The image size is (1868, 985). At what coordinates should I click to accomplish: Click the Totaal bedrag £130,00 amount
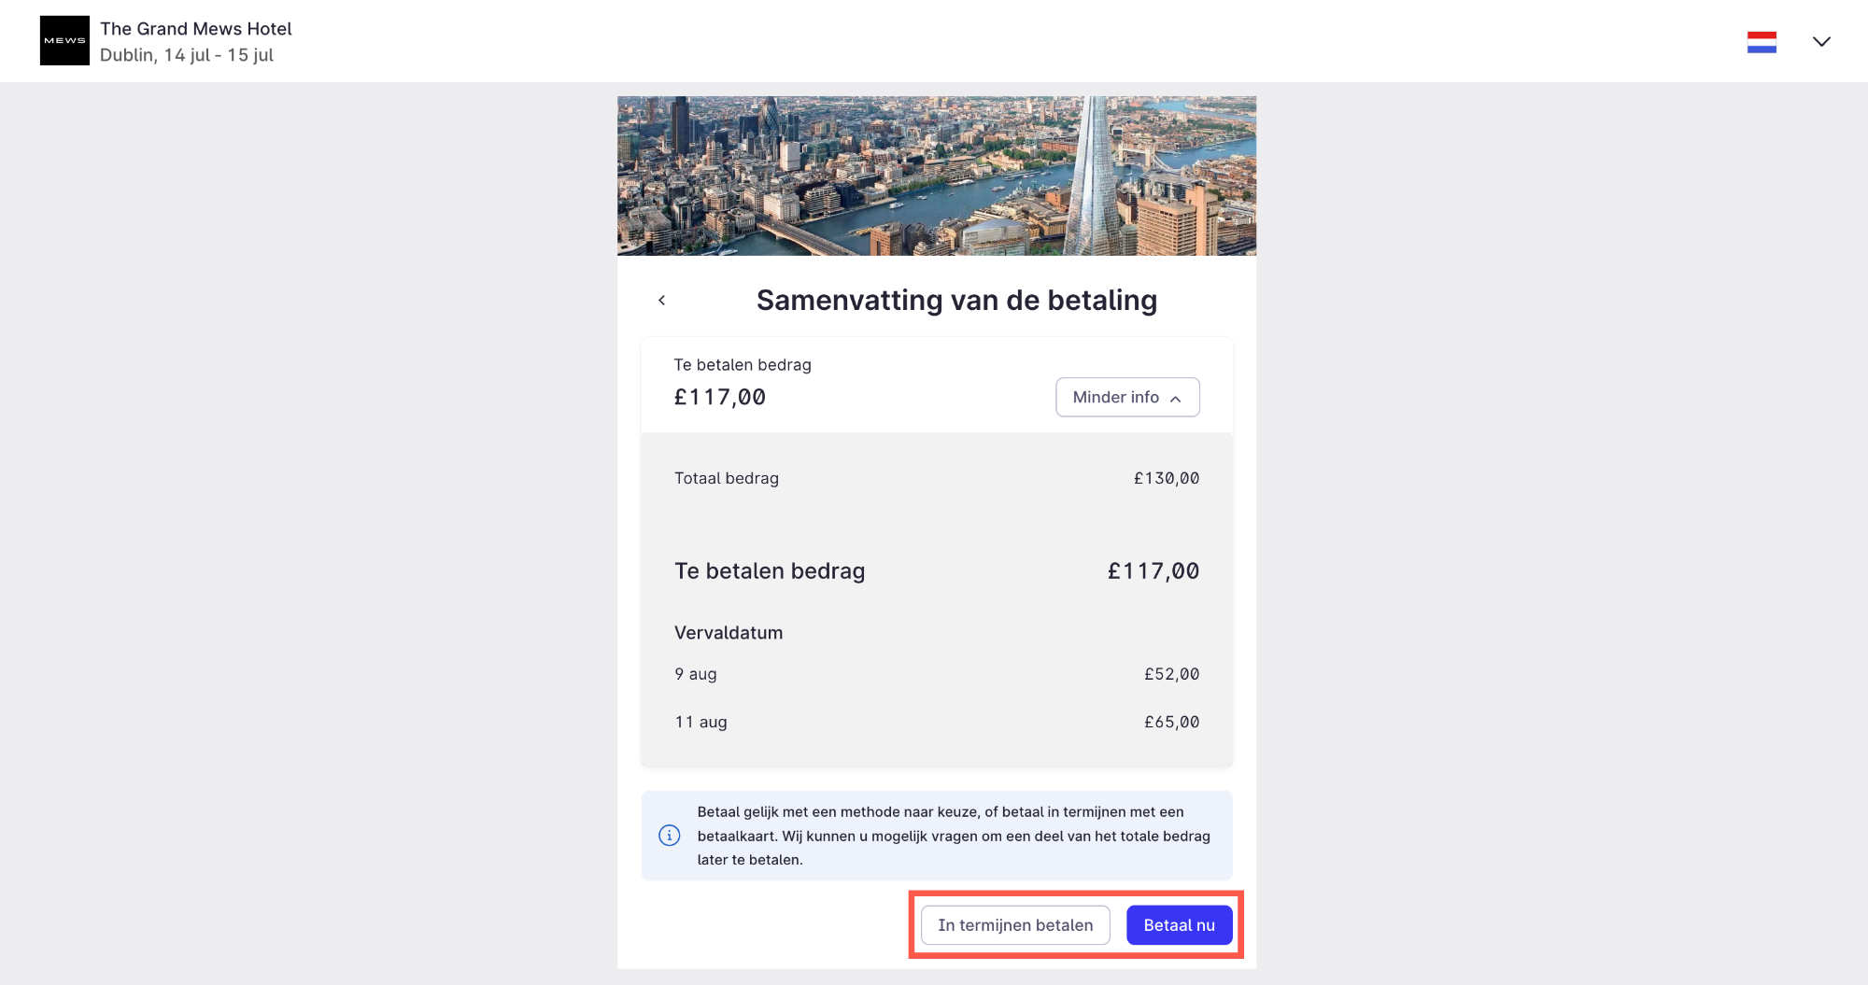coord(1167,478)
